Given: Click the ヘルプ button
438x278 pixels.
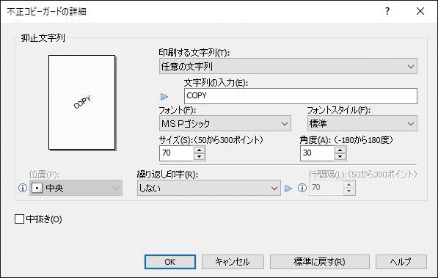Looking at the screenshot, I should (401, 262).
